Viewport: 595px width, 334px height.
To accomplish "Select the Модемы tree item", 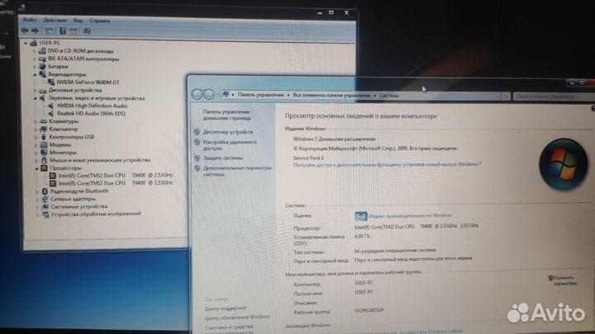I will [60, 144].
